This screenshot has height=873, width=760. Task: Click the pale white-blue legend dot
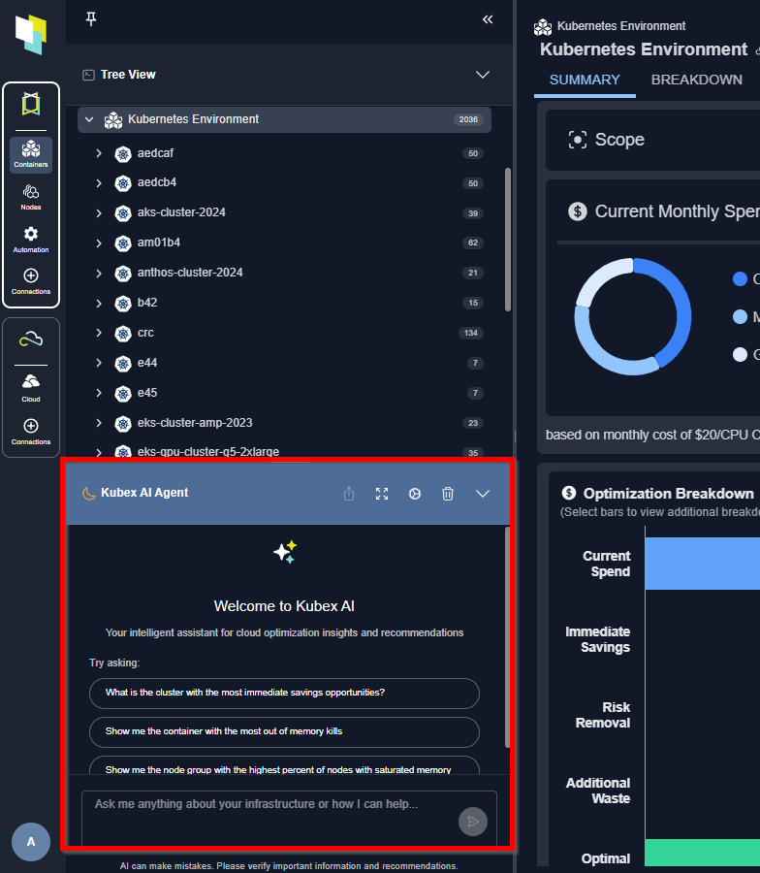[740, 355]
